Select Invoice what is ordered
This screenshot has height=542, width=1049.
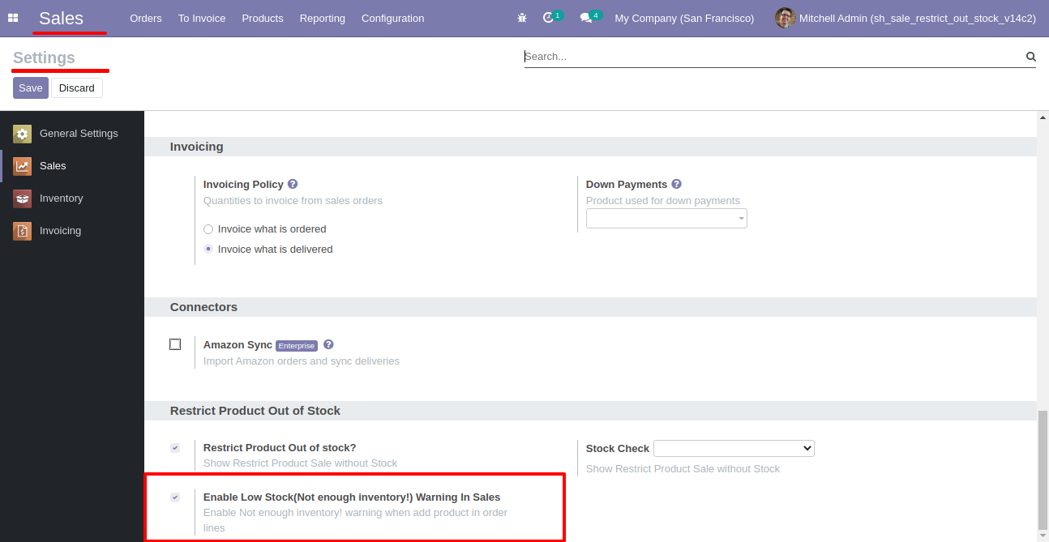208,229
